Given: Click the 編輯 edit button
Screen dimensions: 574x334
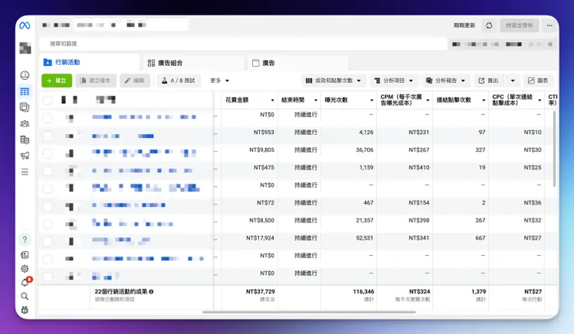Looking at the screenshot, I should [x=135, y=81].
